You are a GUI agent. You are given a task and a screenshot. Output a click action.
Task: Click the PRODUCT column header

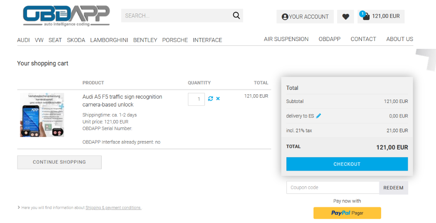pos(93,82)
